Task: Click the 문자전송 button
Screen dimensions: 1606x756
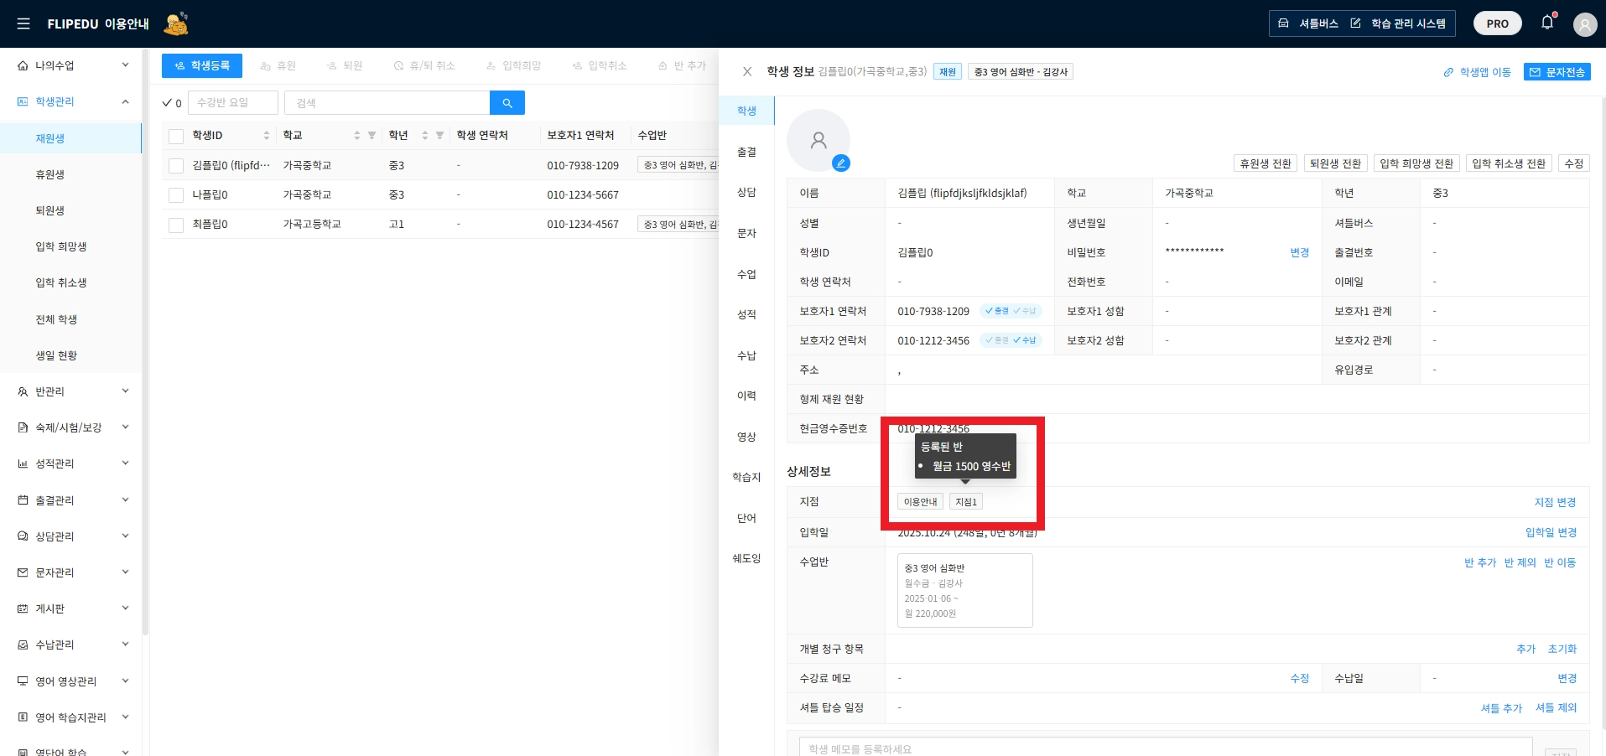Action: pos(1557,72)
